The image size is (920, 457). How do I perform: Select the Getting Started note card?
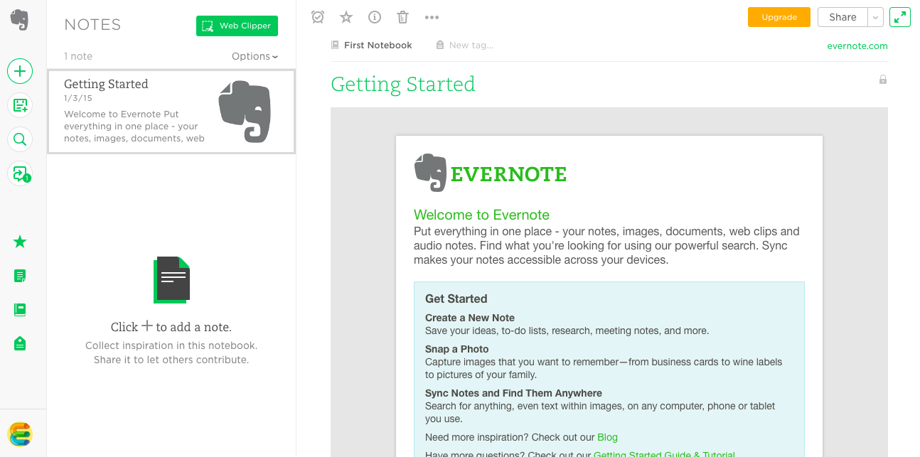point(171,112)
